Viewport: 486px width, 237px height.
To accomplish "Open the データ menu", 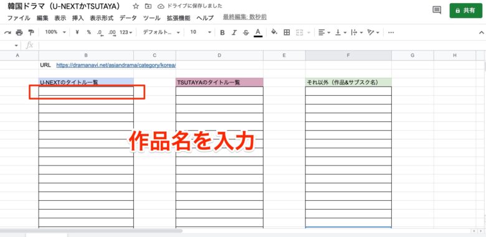I will tap(128, 18).
